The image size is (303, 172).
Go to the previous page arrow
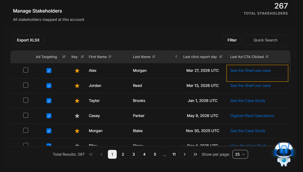(x=102, y=154)
